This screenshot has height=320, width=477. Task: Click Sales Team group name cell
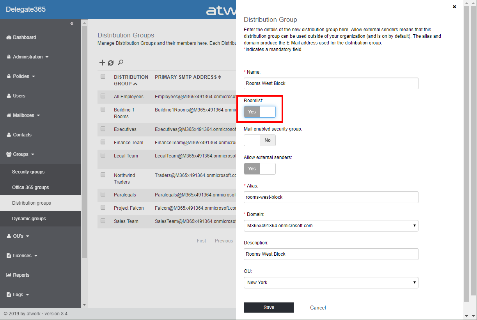pos(126,221)
